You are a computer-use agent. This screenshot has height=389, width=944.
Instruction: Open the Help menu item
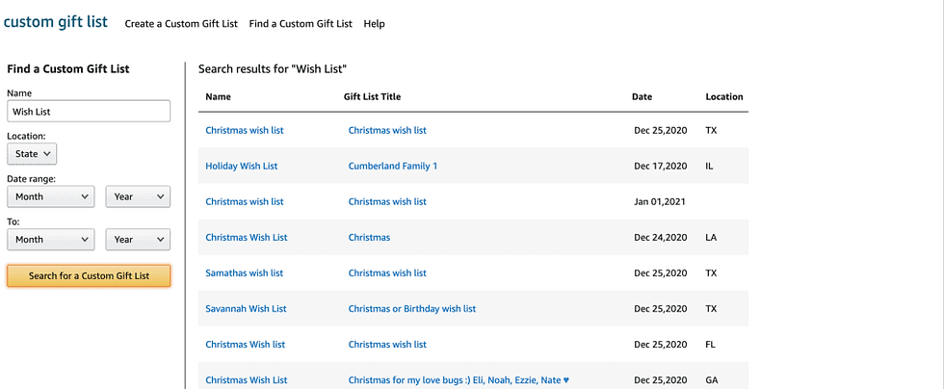click(x=374, y=24)
